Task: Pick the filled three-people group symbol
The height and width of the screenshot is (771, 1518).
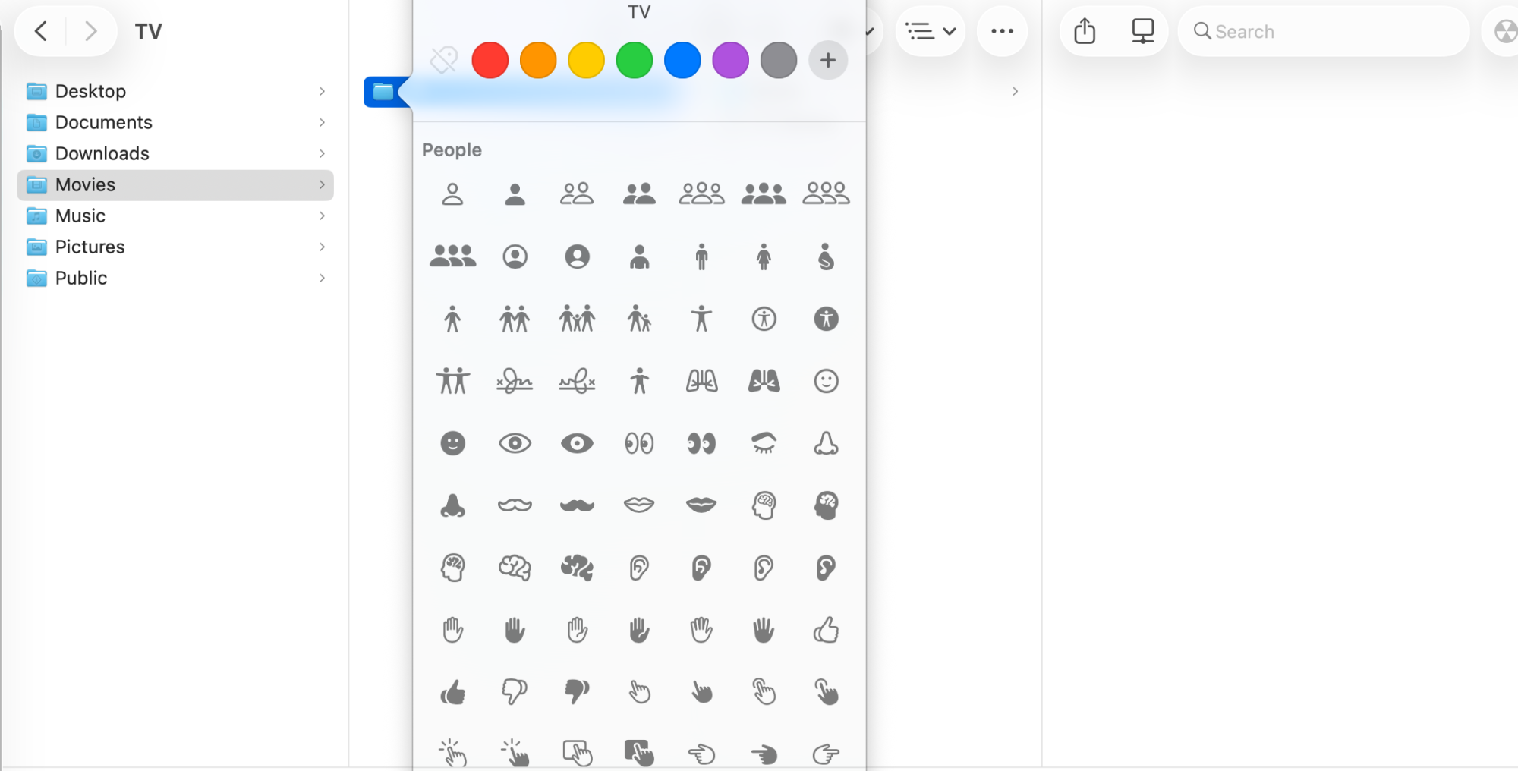Action: coord(764,194)
